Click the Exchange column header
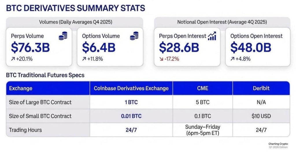Viewport: 296px width, 152px height. click(21, 88)
